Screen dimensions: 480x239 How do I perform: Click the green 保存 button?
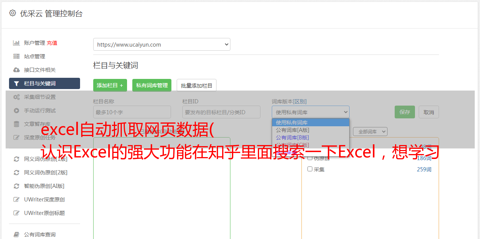[x=405, y=112]
